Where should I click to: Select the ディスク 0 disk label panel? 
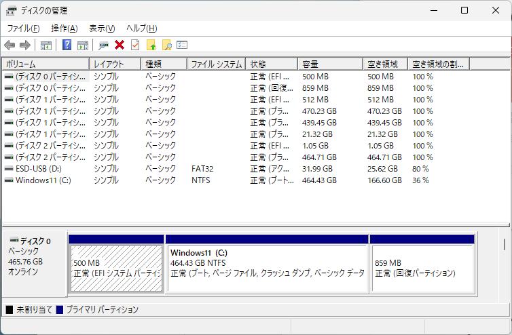click(35, 264)
